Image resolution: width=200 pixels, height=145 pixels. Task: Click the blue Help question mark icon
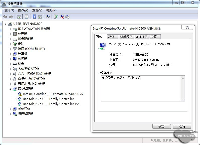34,17
